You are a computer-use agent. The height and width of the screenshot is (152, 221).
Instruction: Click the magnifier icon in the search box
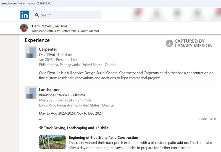coord(37,15)
